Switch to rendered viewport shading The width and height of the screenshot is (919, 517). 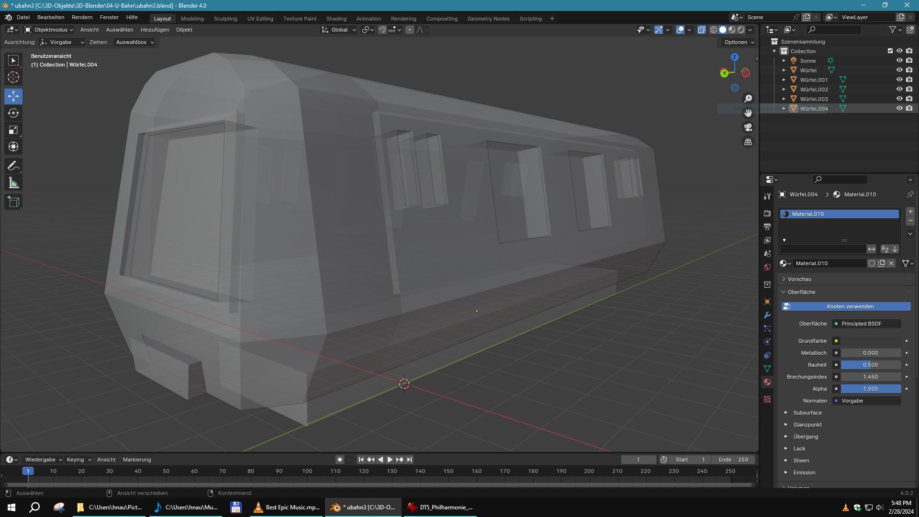(741, 30)
